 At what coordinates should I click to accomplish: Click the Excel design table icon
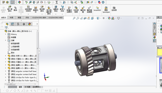click(x=82, y=2)
